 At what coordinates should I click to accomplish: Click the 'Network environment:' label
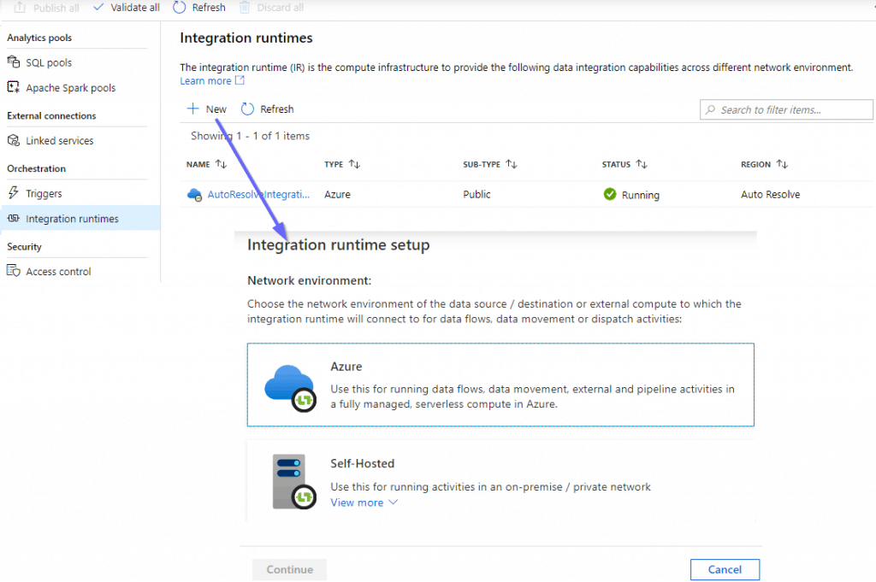309,280
